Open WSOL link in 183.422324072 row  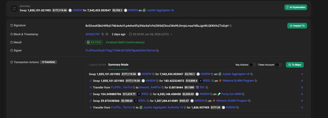[x=206, y=81]
